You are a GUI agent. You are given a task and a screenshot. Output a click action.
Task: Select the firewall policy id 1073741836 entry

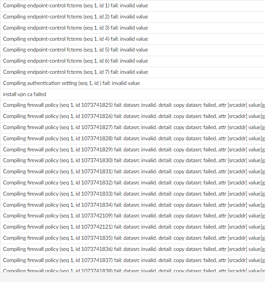click(132, 249)
